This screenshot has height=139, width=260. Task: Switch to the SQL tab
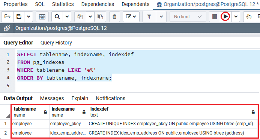(40, 4)
